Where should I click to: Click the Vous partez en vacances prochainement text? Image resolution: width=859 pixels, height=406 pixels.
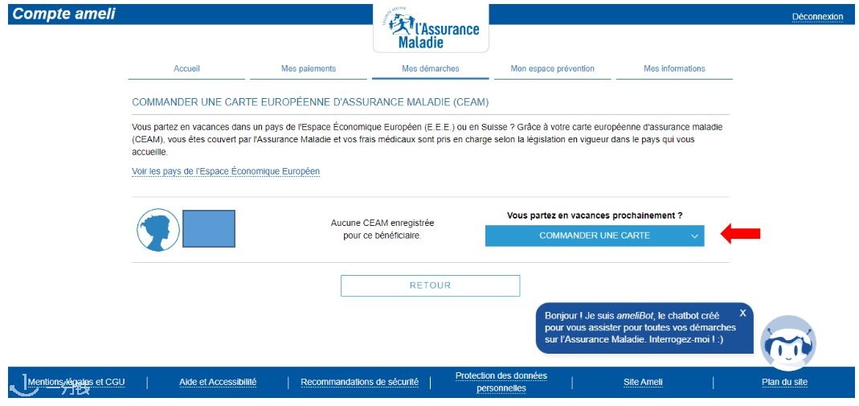click(595, 215)
